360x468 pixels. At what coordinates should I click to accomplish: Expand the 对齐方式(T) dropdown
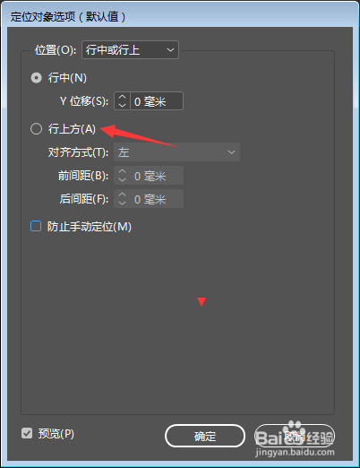176,152
